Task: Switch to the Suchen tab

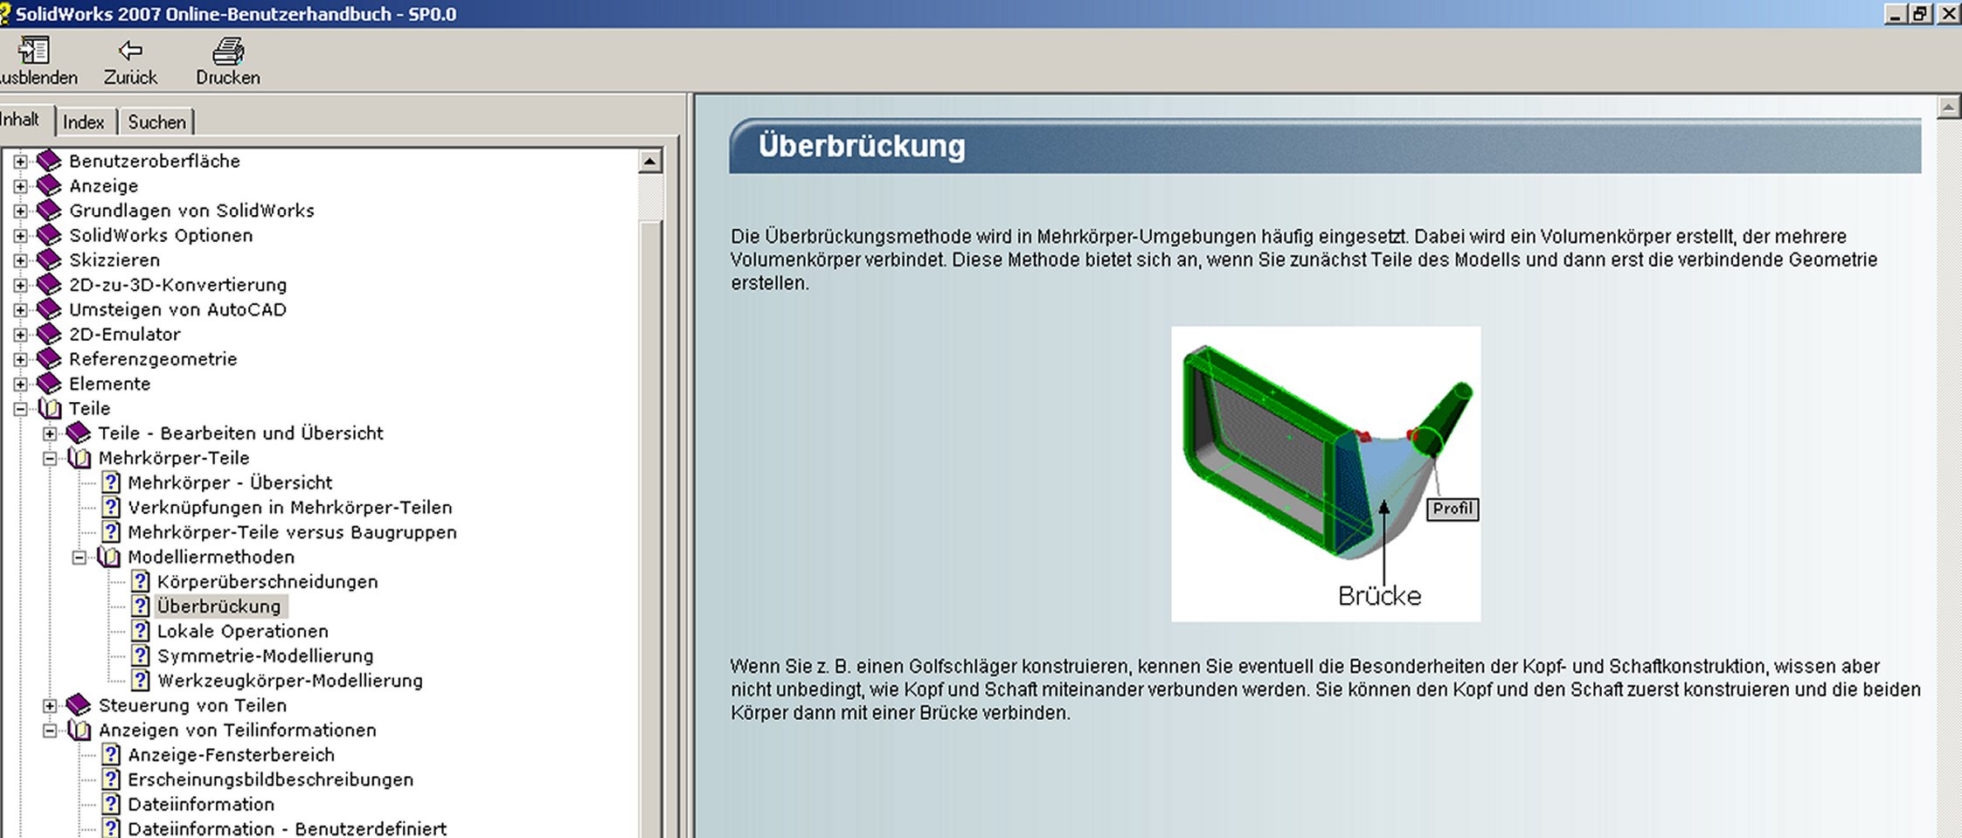Action: [156, 122]
